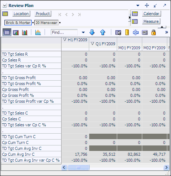Screen dimensions: 171x176
Task: Open the Find options dropdown arrow
Action: (x=83, y=32)
